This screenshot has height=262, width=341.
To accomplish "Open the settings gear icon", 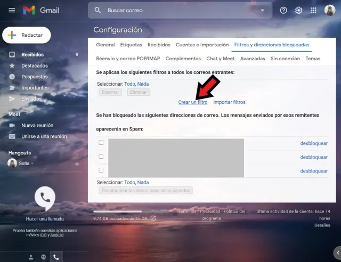I will pos(298,10).
